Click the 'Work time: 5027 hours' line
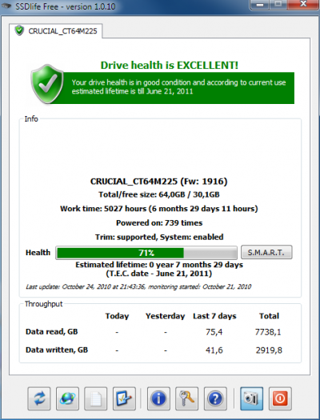 coord(158,209)
